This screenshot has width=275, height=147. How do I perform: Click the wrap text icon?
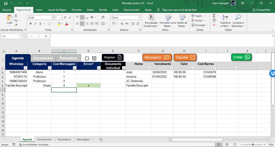pos(103,17)
